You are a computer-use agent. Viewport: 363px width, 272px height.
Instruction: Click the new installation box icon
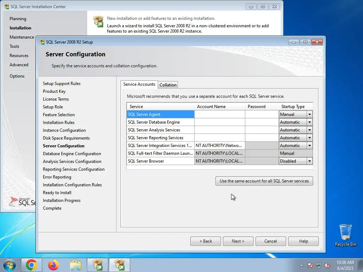click(x=98, y=21)
